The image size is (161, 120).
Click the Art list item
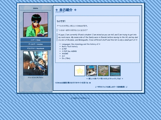pyautogui.click(x=63, y=56)
